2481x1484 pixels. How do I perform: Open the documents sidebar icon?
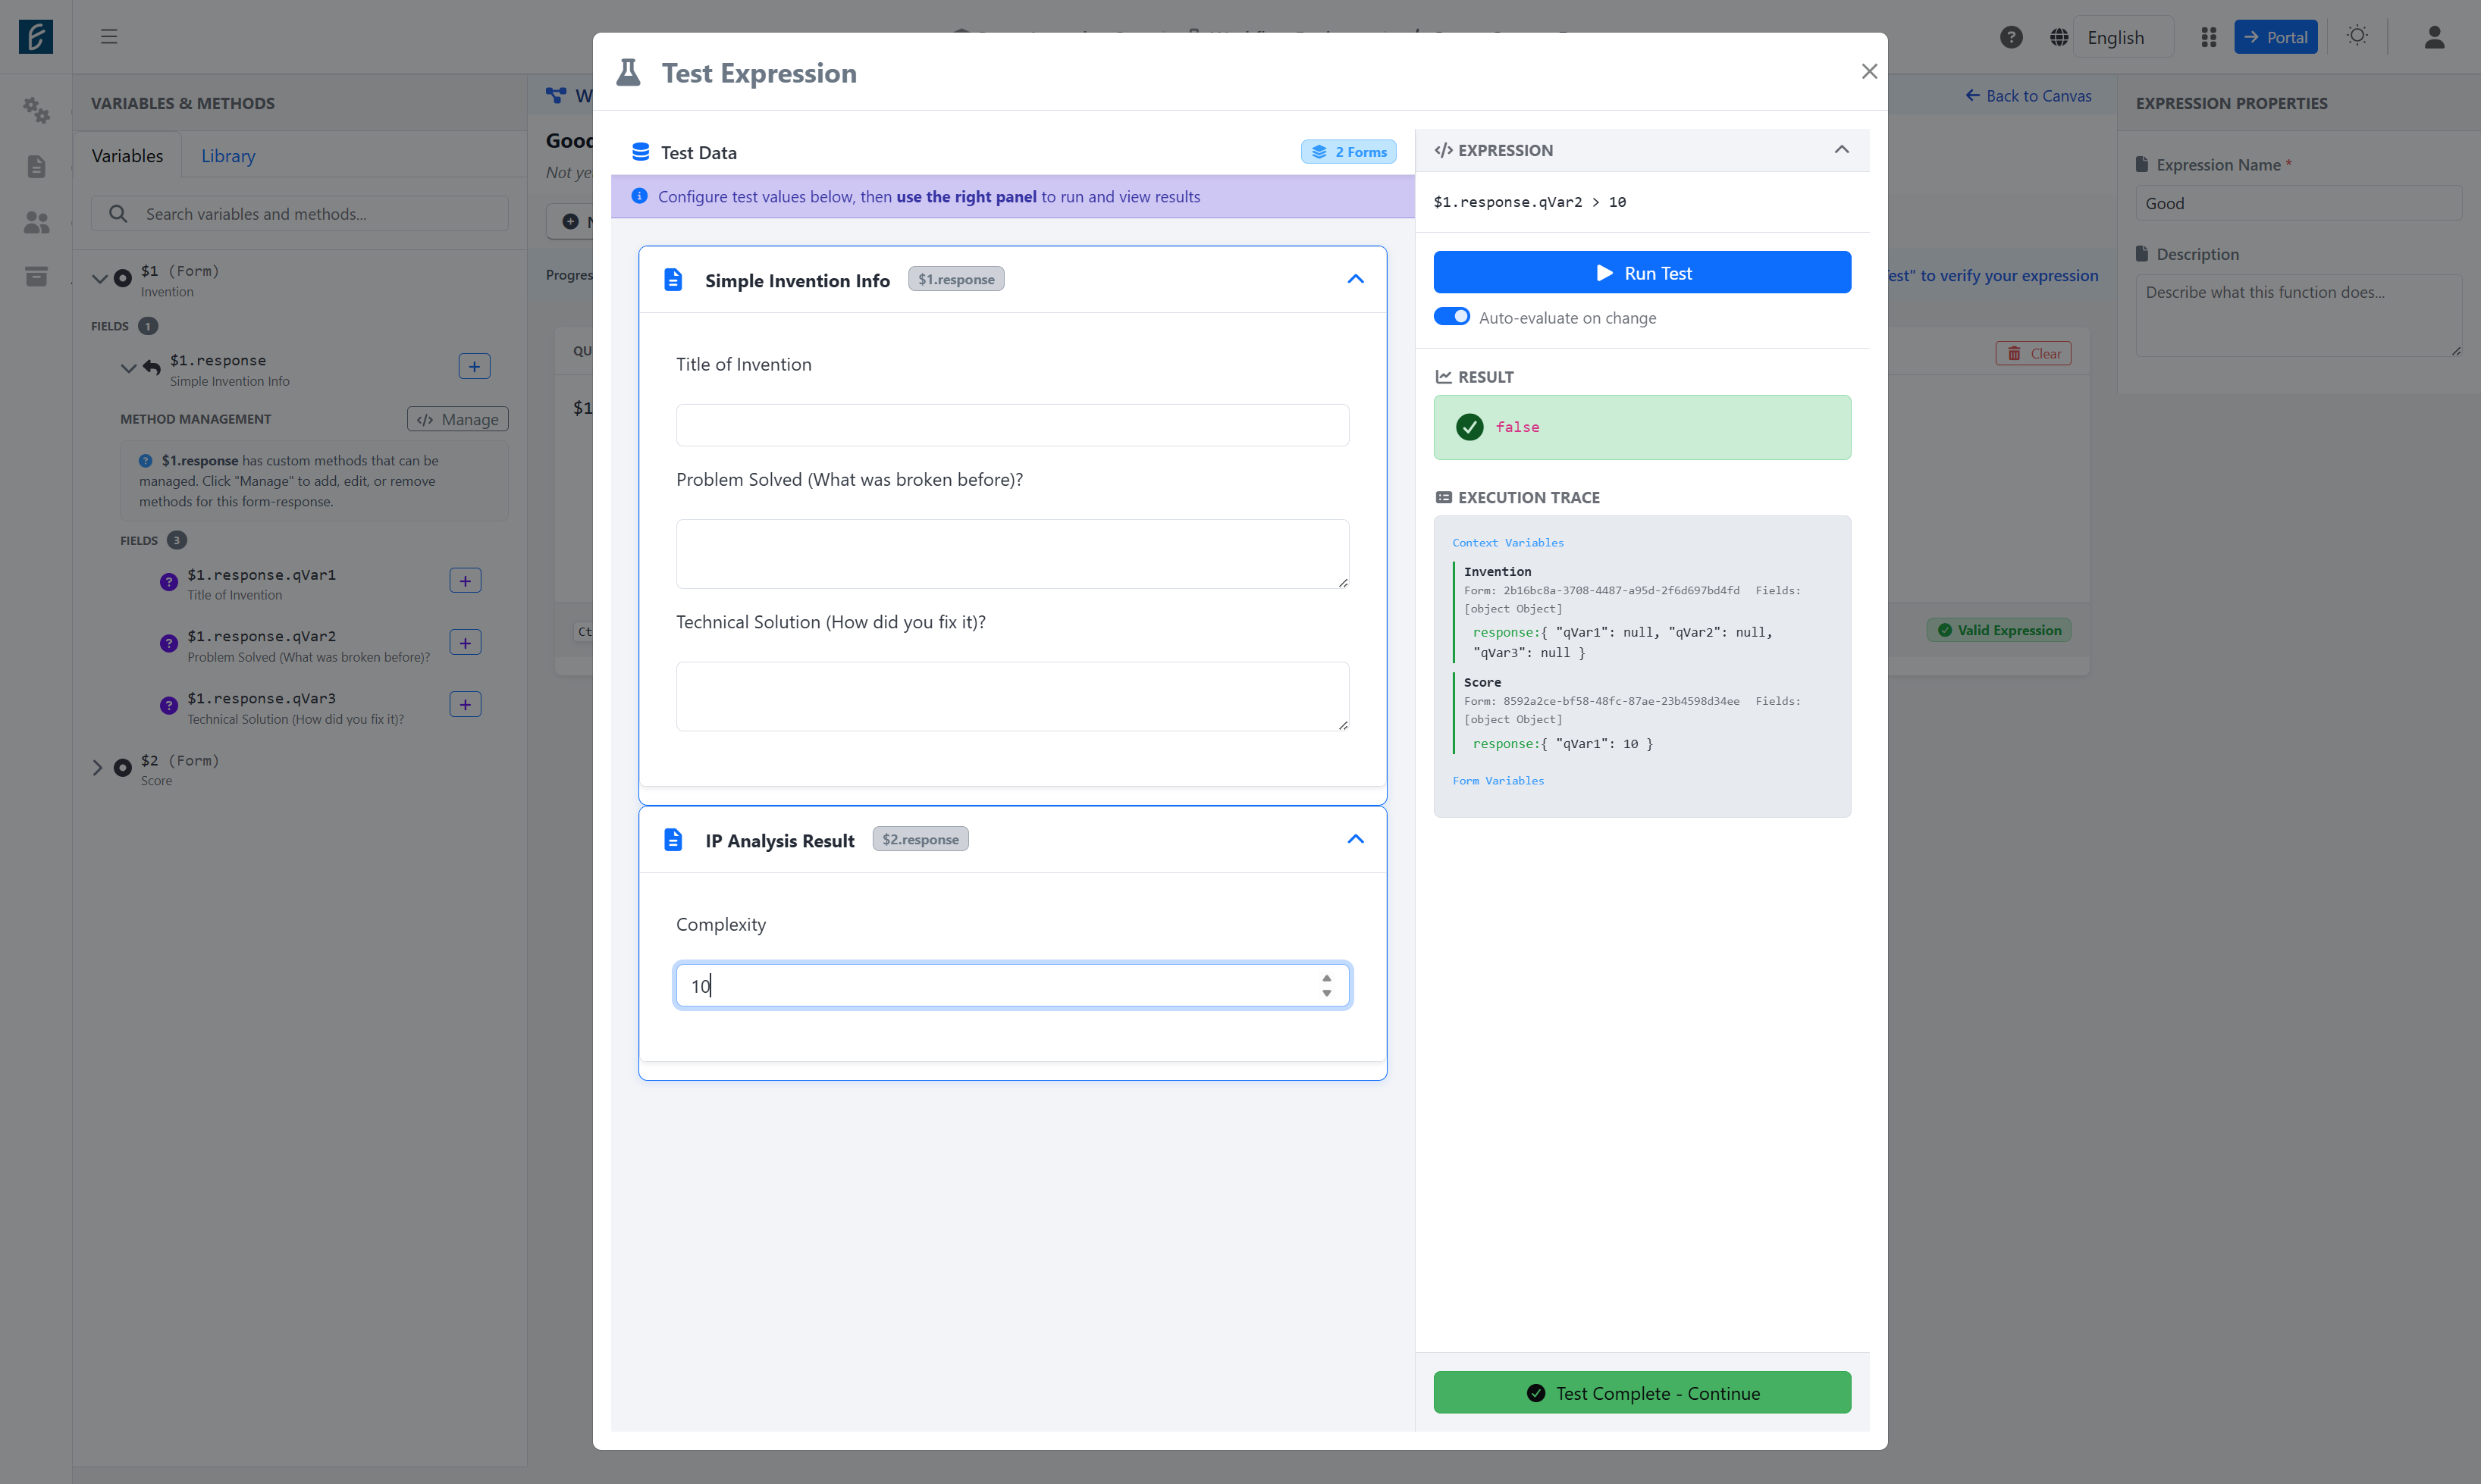(x=36, y=166)
